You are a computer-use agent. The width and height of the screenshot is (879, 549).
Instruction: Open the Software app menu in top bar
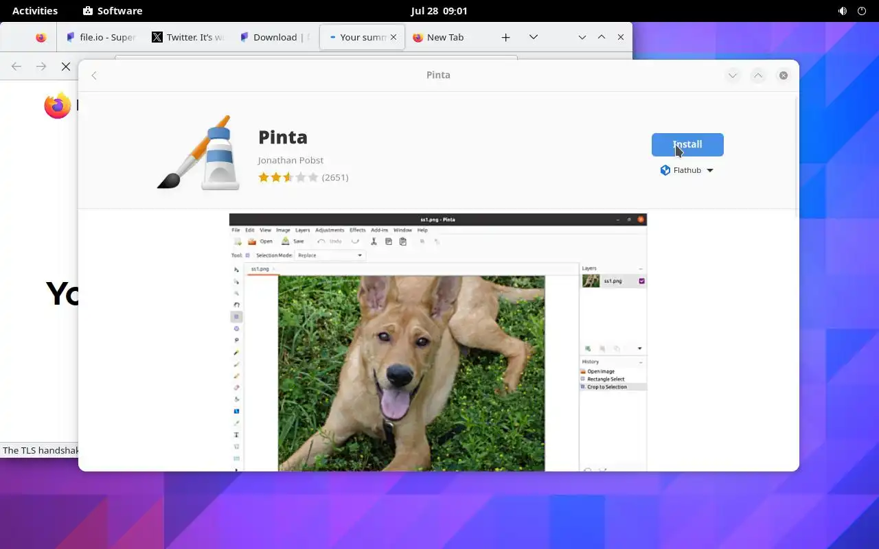tap(113, 11)
